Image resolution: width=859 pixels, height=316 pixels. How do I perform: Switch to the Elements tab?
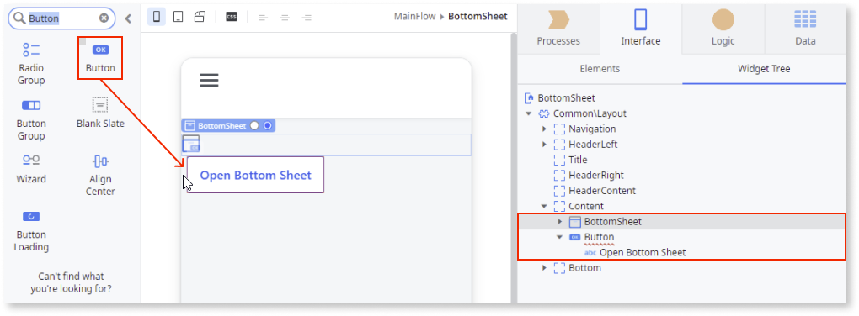pyautogui.click(x=600, y=69)
